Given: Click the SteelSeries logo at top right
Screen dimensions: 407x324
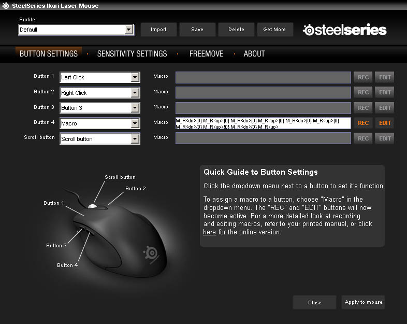Looking at the screenshot, I should coord(345,30).
